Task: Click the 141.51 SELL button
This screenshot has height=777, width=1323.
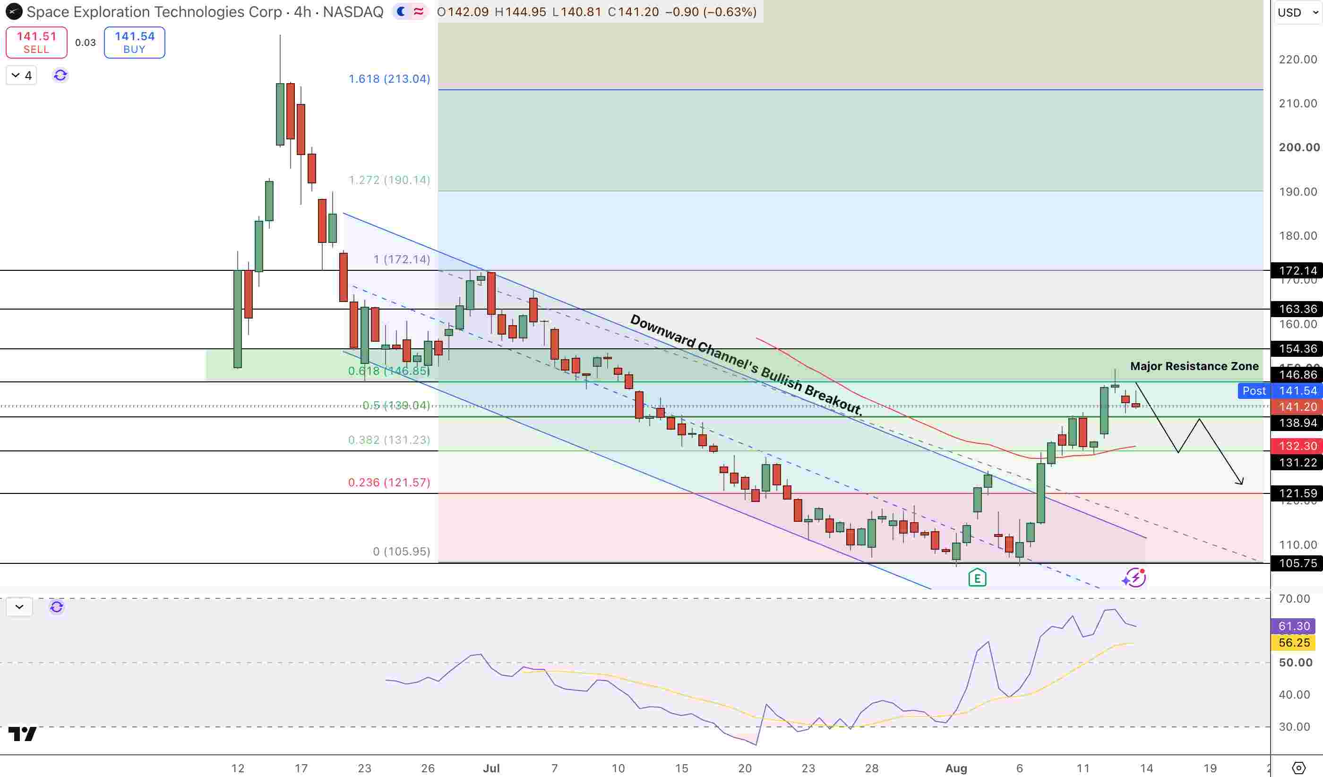Action: (36, 43)
